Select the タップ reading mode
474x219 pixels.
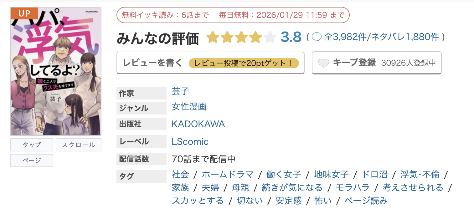[x=31, y=145]
